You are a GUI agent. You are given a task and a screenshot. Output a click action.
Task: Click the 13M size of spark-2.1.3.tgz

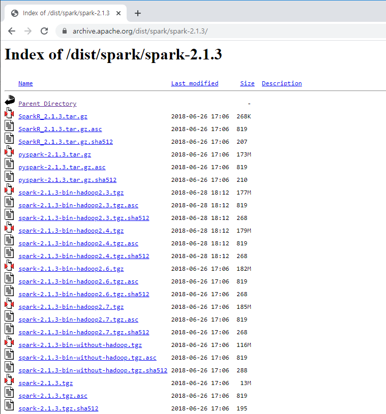(246, 383)
